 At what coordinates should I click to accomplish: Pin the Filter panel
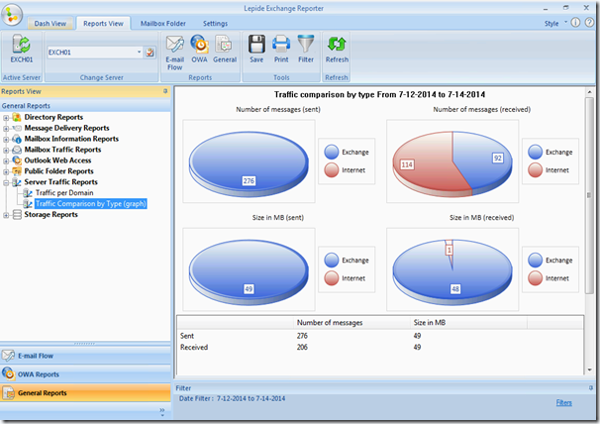(x=590, y=387)
